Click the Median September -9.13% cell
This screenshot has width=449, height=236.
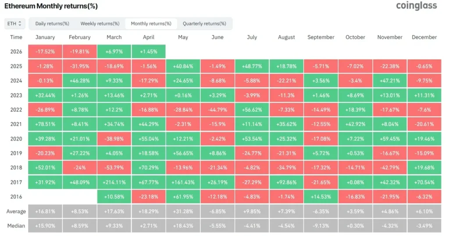tap(321, 226)
